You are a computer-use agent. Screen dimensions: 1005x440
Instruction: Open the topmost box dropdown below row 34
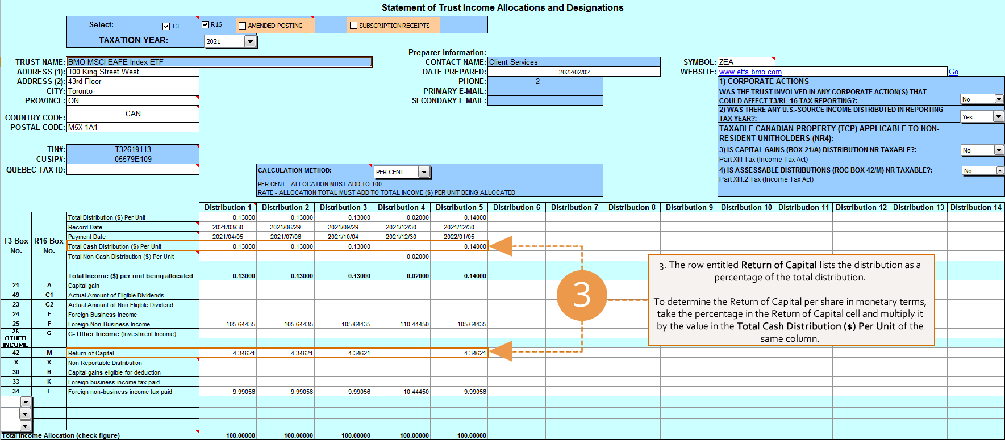pos(25,402)
